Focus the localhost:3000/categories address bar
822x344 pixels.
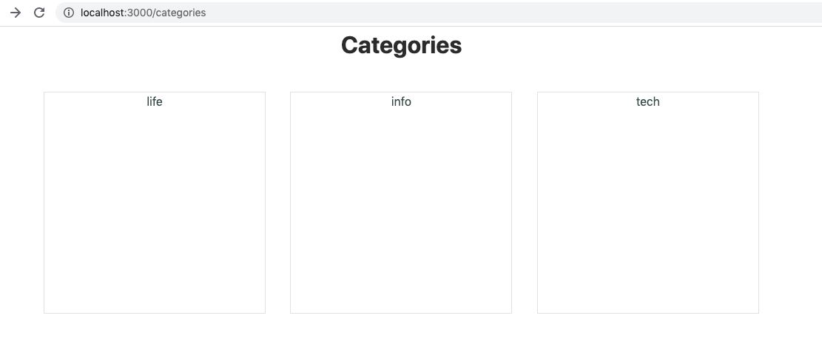tap(370, 13)
